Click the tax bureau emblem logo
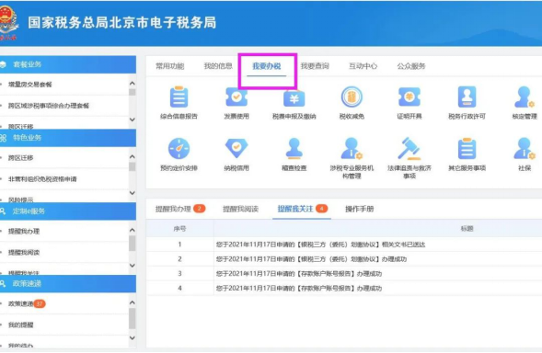542x353 pixels. click(x=8, y=23)
